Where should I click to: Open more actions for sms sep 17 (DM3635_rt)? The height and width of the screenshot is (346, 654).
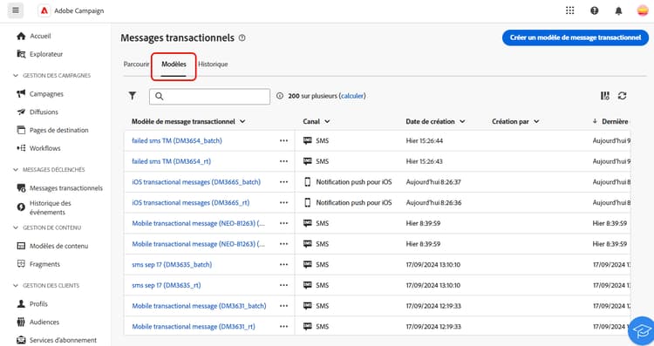[283, 285]
